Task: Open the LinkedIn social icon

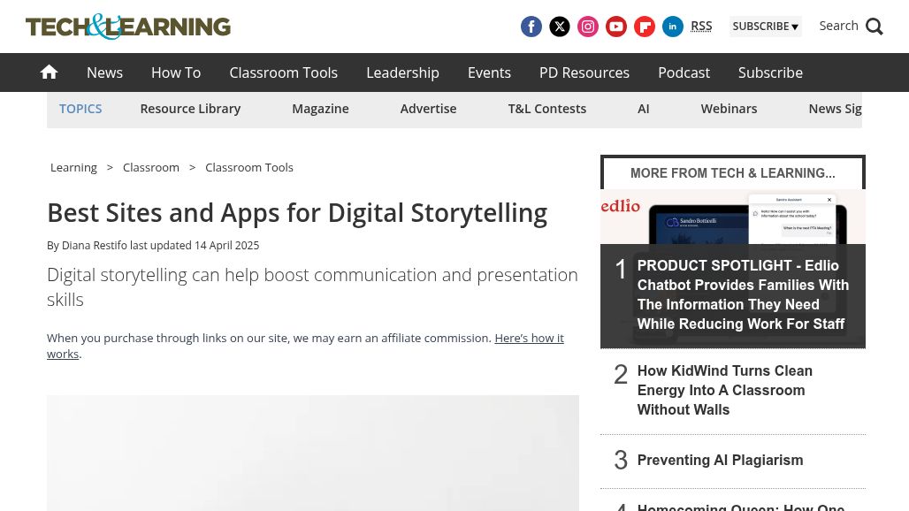Action: tap(673, 27)
